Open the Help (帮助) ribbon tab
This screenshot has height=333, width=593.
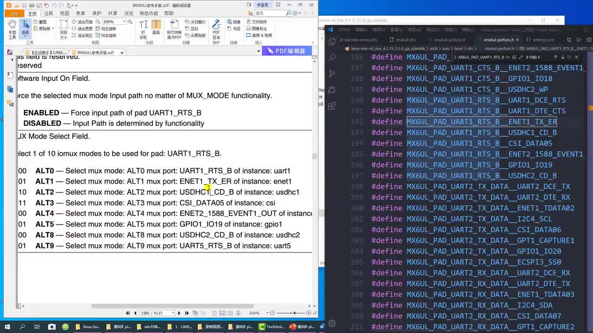click(x=169, y=13)
